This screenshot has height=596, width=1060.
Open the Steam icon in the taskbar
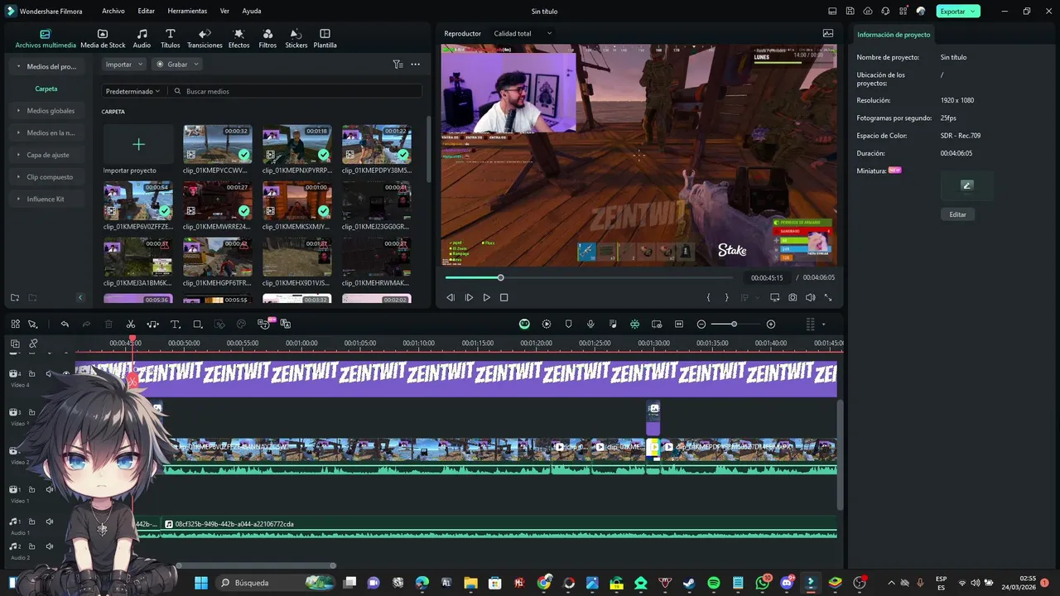pos(689,583)
